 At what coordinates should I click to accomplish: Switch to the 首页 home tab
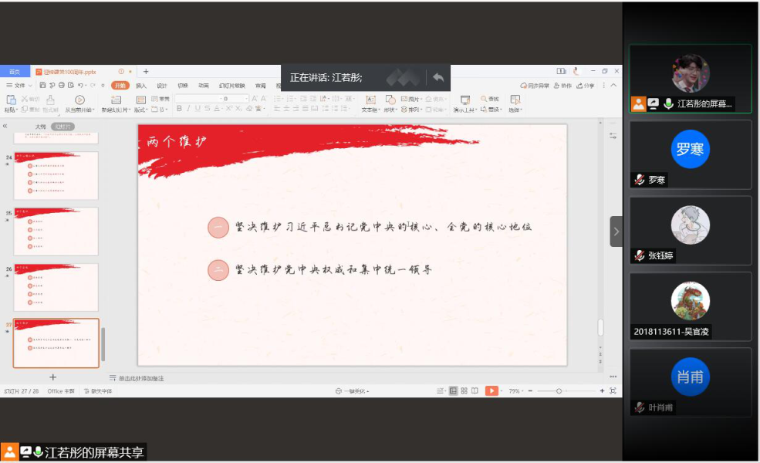pos(15,72)
